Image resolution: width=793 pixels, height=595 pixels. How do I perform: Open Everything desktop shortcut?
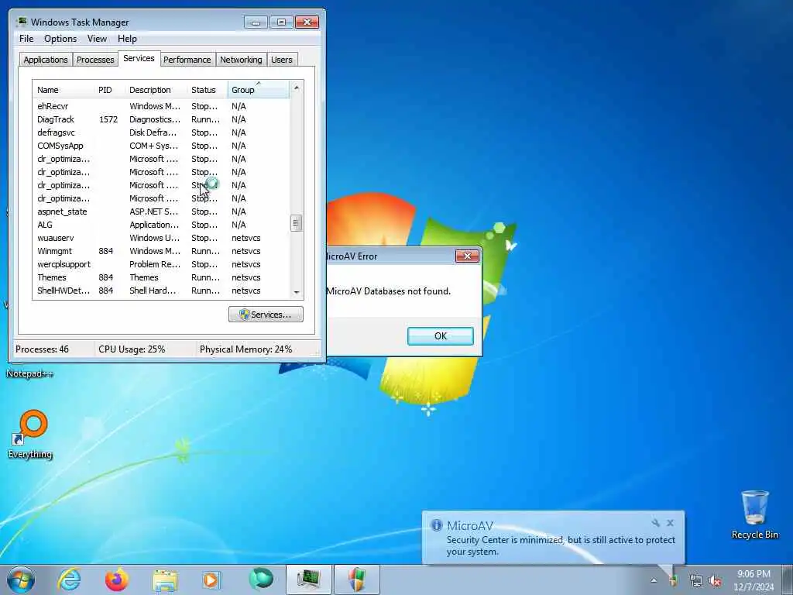click(x=30, y=434)
